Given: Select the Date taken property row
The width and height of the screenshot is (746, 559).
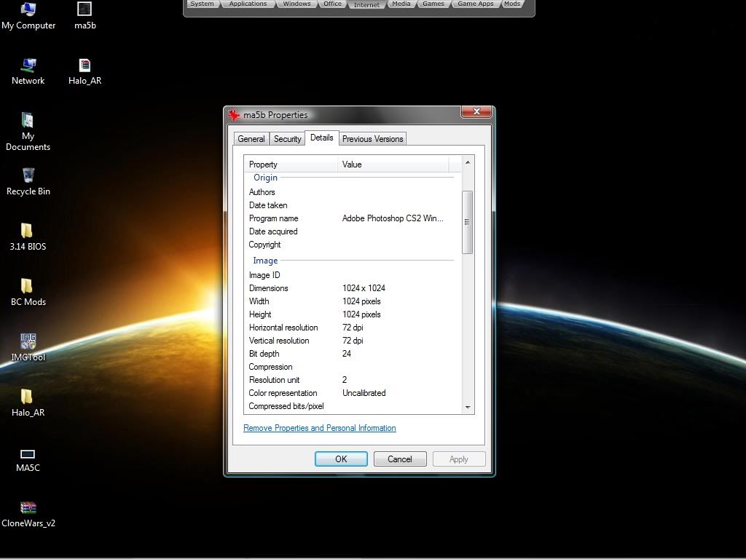Looking at the screenshot, I should coord(352,205).
